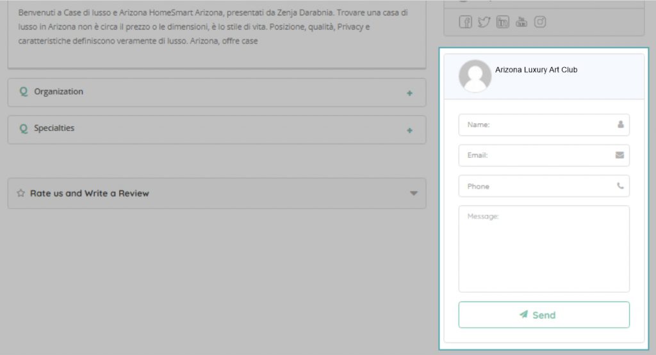Click the Rate us and Write a Review heading
The image size is (656, 355).
(x=90, y=193)
